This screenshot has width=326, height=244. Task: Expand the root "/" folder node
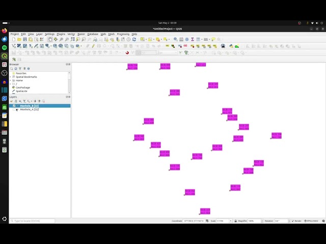coord(10,84)
